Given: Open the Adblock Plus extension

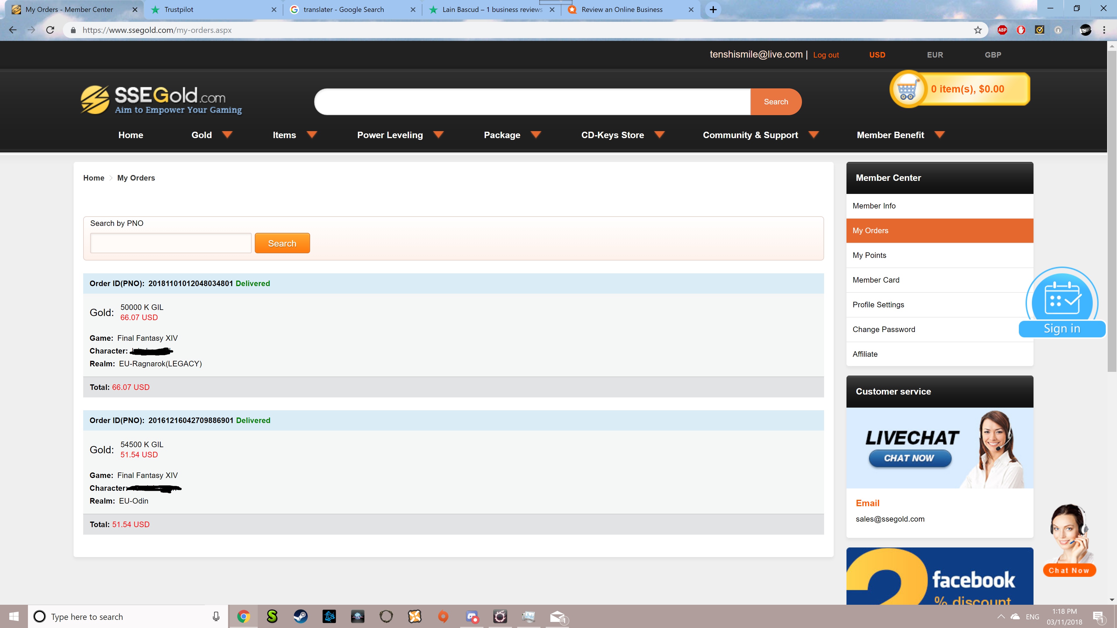Looking at the screenshot, I should point(1002,30).
